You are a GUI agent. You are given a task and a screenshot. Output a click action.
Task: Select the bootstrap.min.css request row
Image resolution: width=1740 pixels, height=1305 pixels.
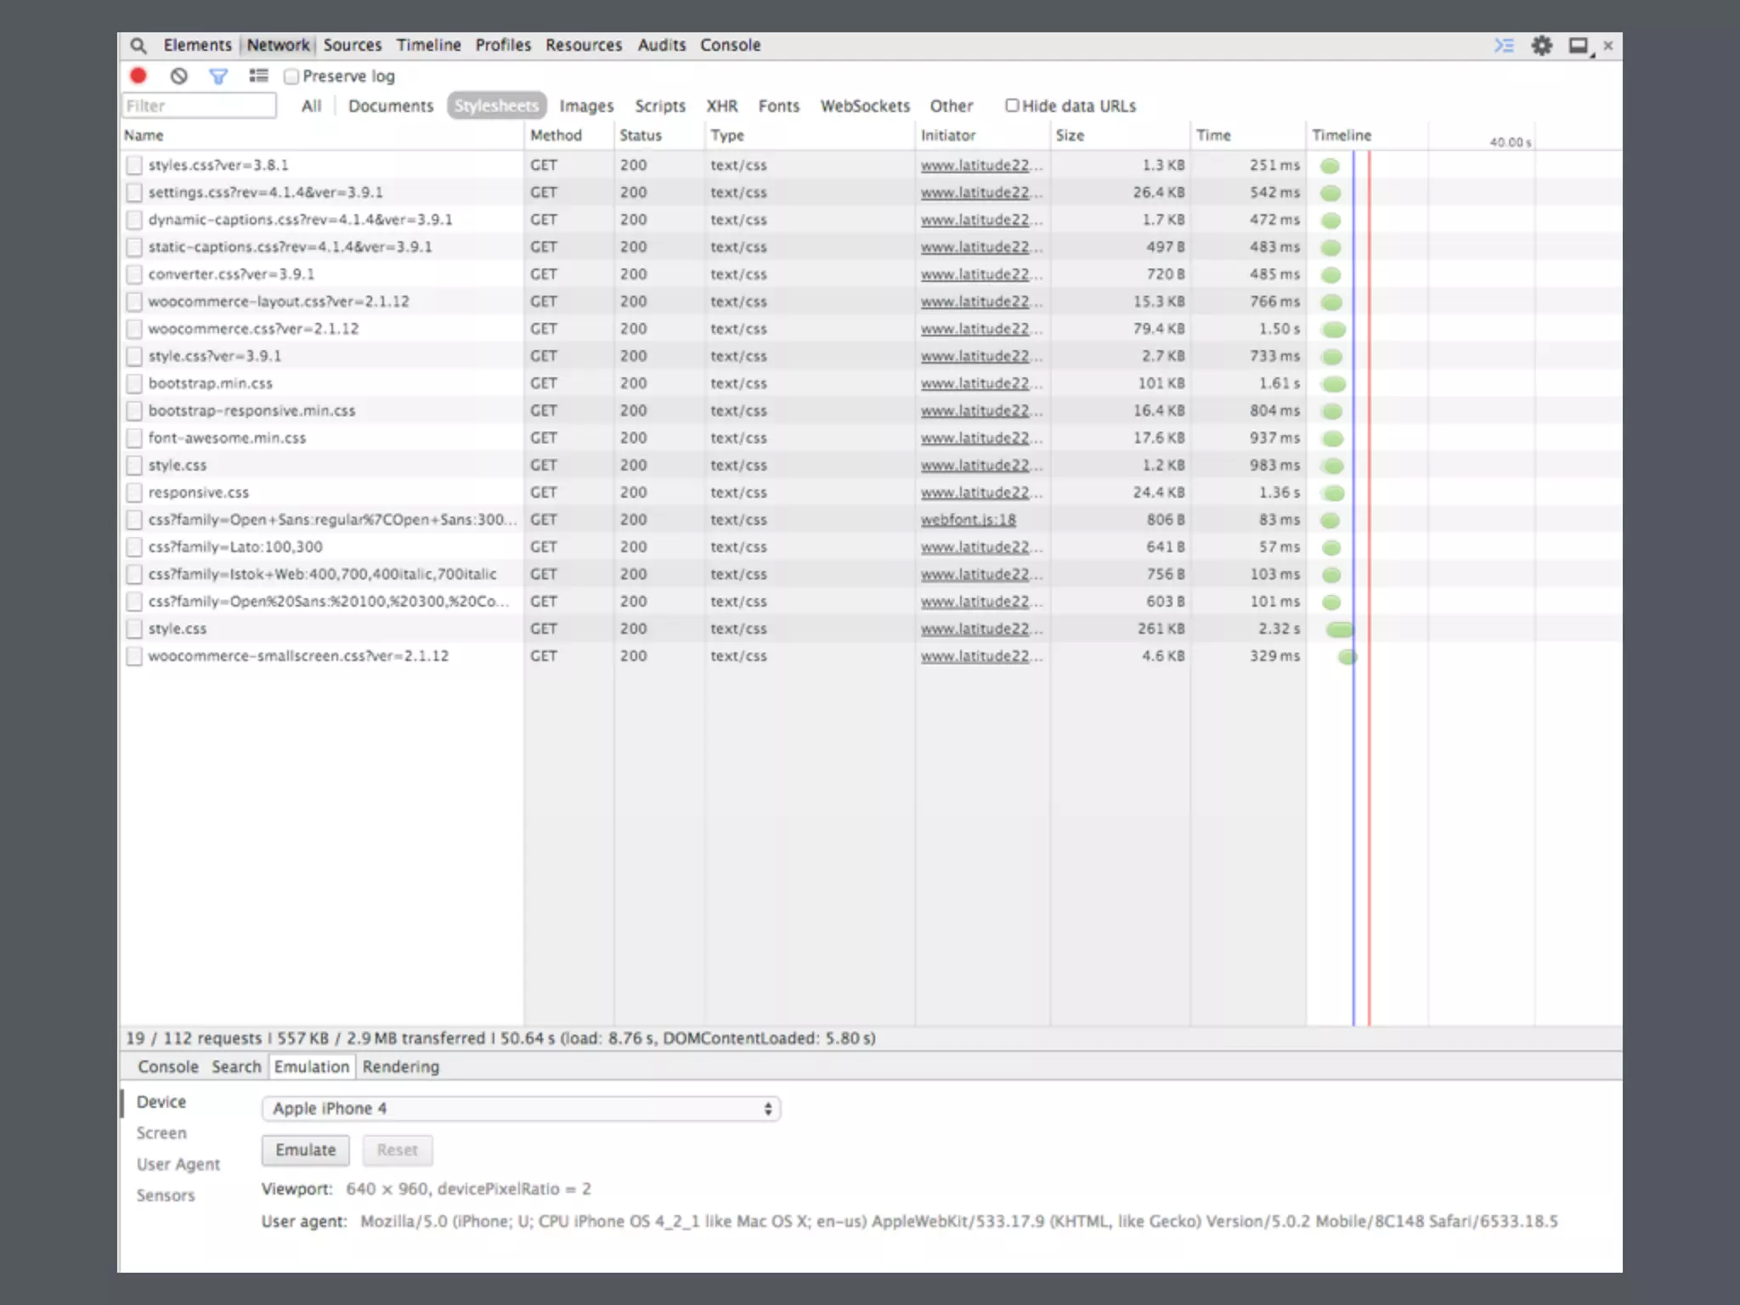[x=211, y=383]
